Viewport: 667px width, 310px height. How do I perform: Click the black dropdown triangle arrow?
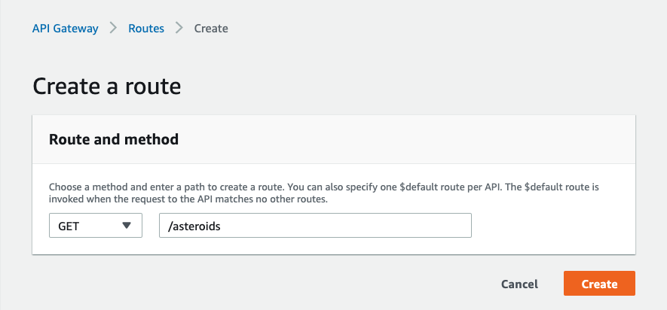pyautogui.click(x=127, y=226)
